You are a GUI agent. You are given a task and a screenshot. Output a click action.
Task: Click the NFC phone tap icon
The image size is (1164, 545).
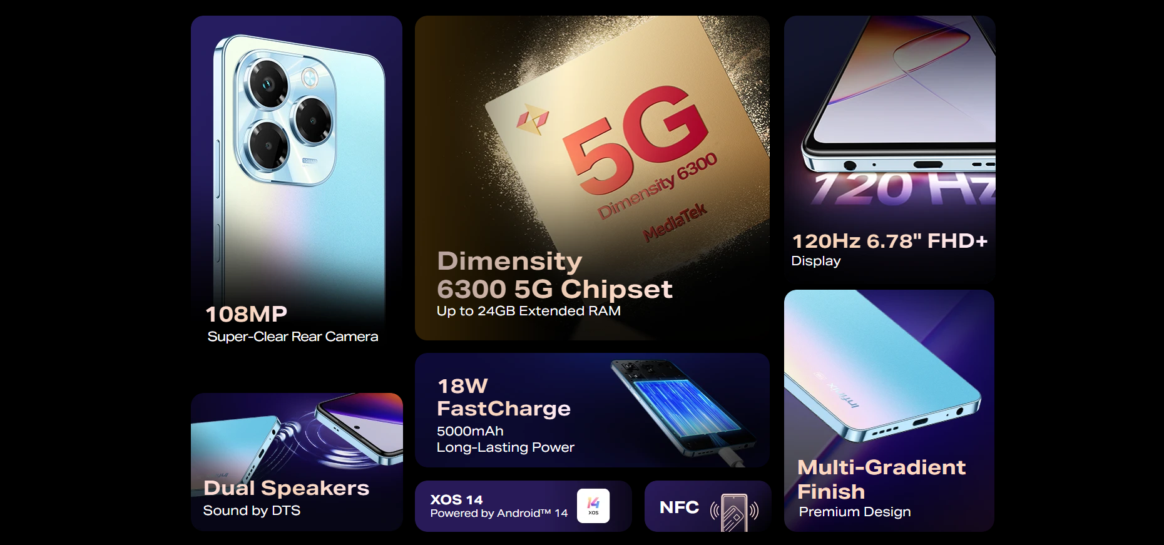pos(734,512)
